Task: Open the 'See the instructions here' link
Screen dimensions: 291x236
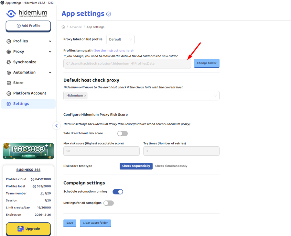Action: (113, 51)
